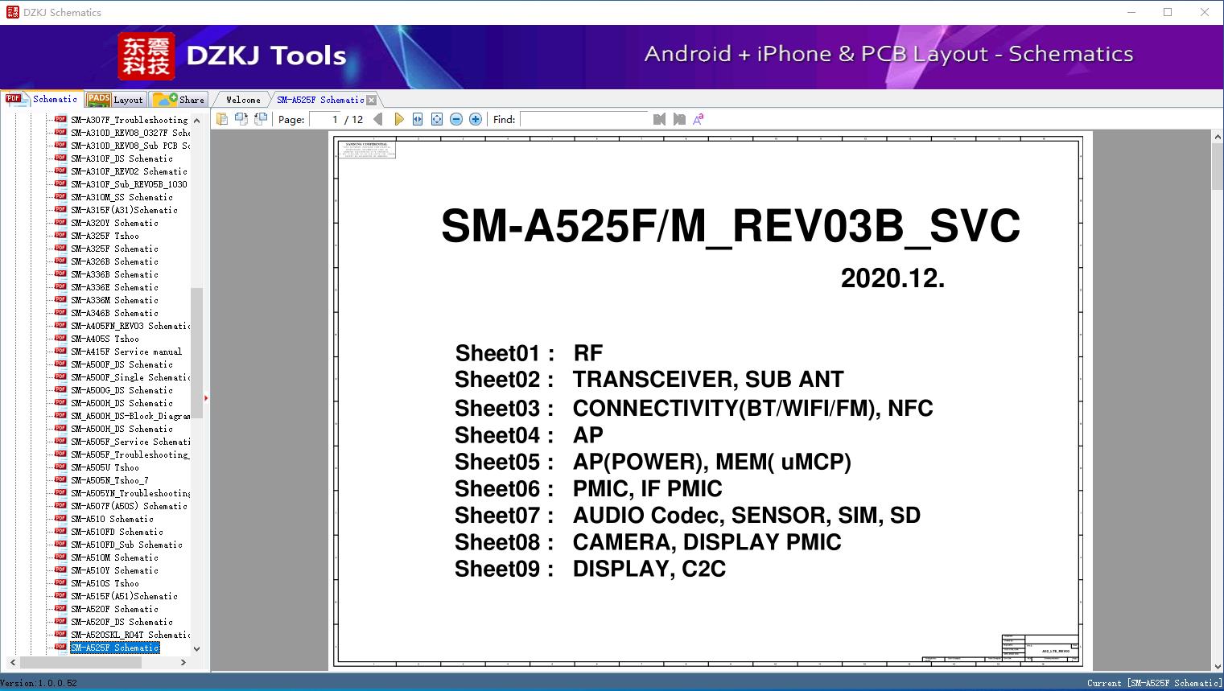Image resolution: width=1224 pixels, height=691 pixels.
Task: Click PDF icon beside SM-A510S Tshoo
Action: point(60,582)
